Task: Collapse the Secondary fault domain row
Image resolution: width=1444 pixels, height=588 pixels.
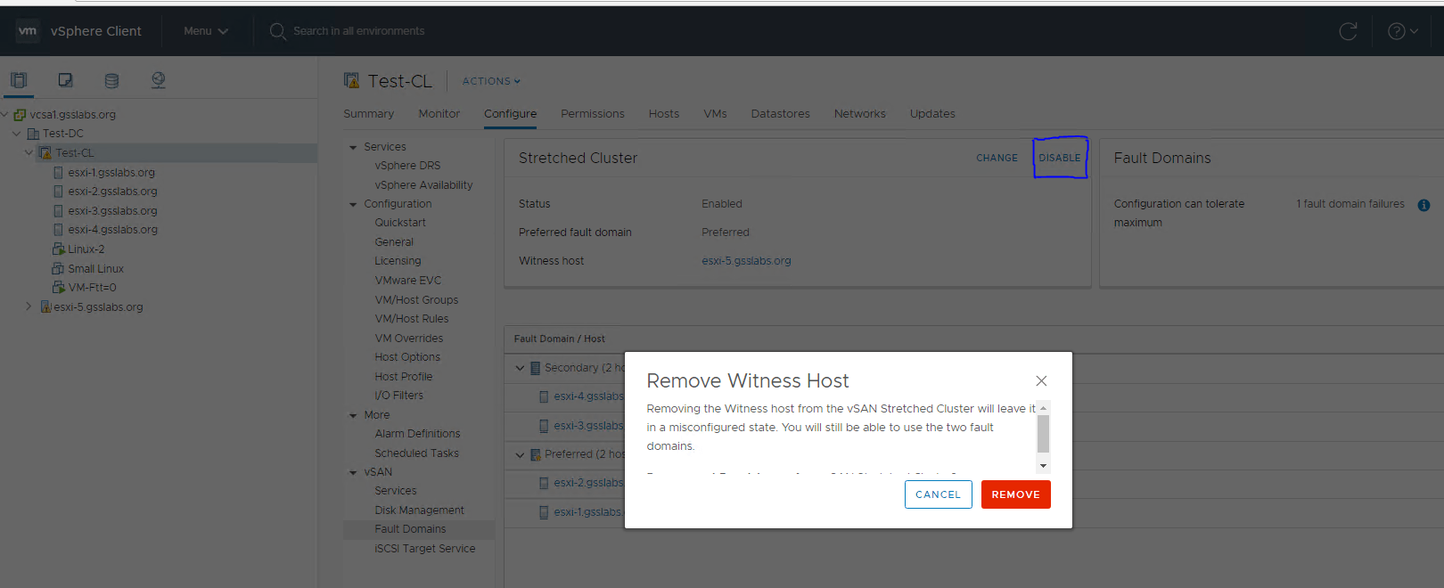Action: coord(520,368)
